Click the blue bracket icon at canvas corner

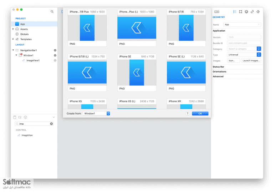point(62,11)
